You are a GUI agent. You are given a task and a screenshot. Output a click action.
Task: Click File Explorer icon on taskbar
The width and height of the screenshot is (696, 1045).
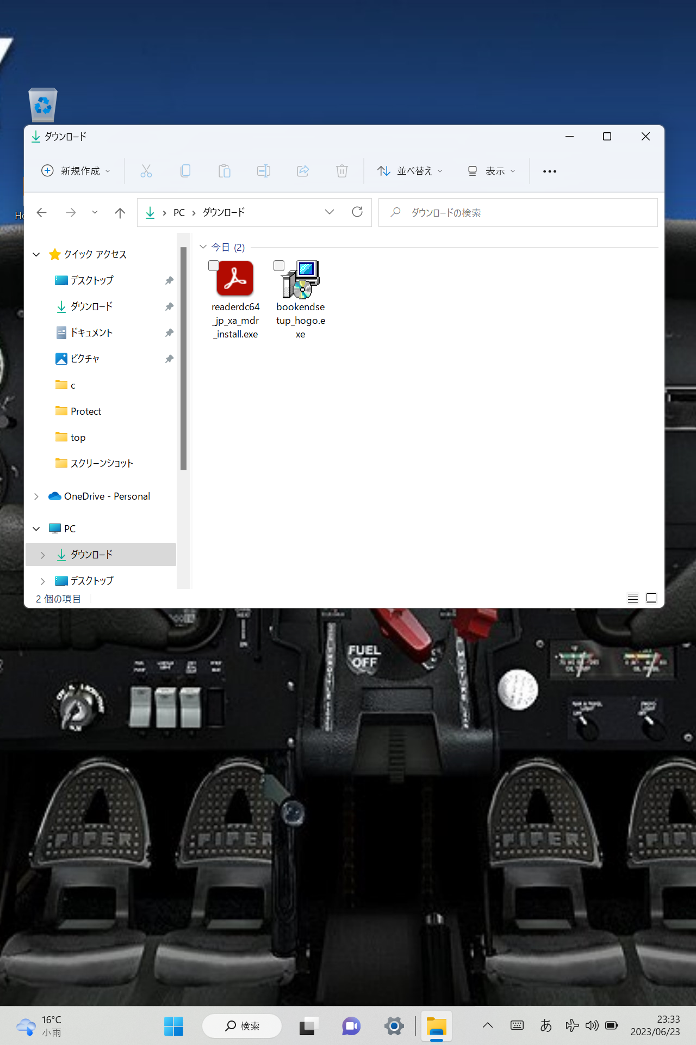coord(437,1026)
